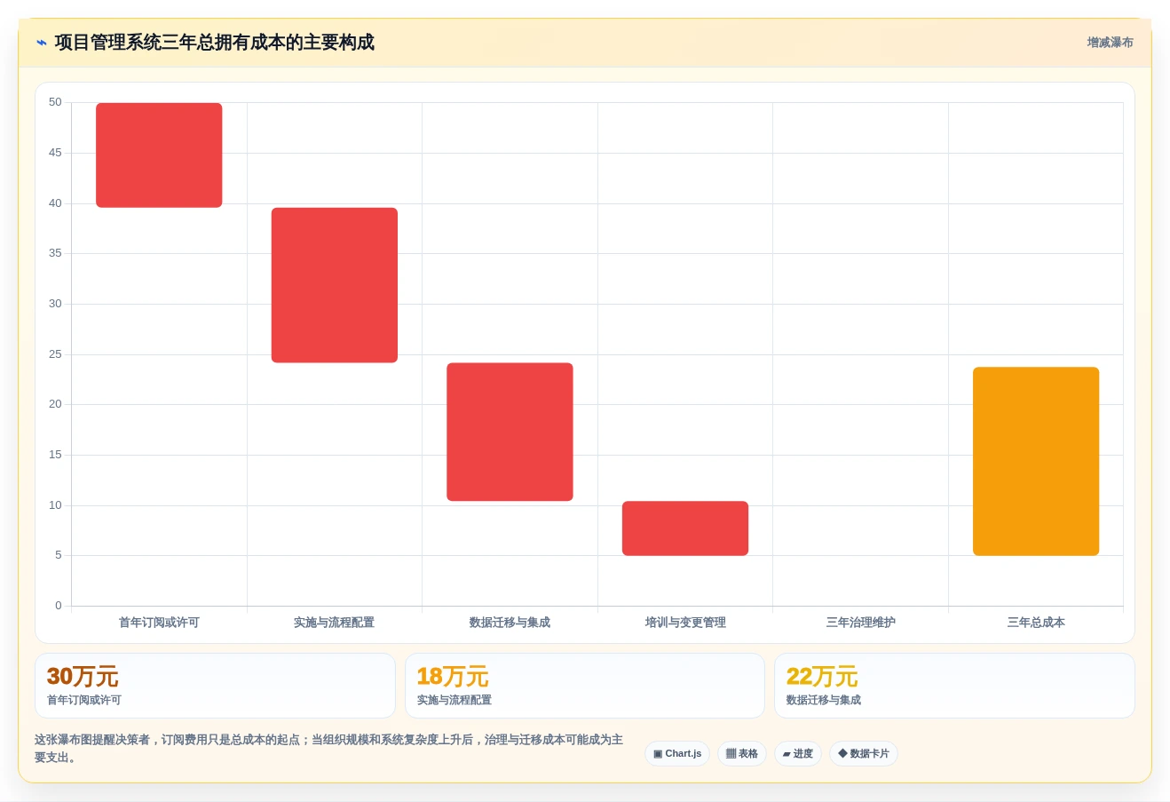Click the 数据卡片 tag chip
Image resolution: width=1170 pixels, height=802 pixels.
pyautogui.click(x=864, y=753)
